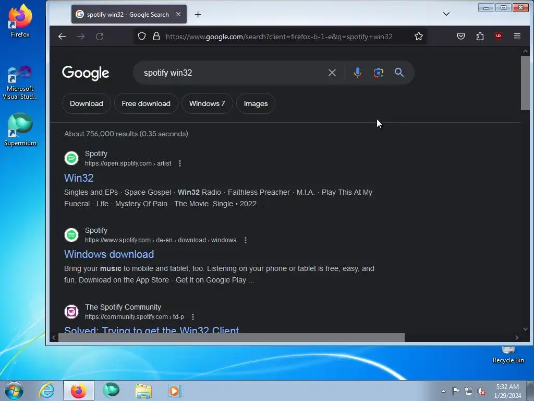Open the clock showing 5:32 AM
Viewport: 534px width, 401px height.
click(x=507, y=391)
